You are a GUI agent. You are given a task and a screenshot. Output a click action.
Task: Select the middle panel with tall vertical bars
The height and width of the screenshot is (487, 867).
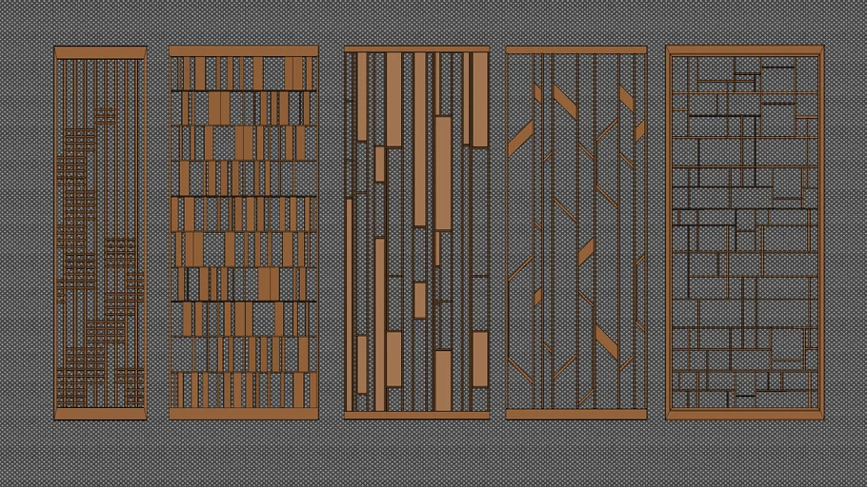[416, 233]
